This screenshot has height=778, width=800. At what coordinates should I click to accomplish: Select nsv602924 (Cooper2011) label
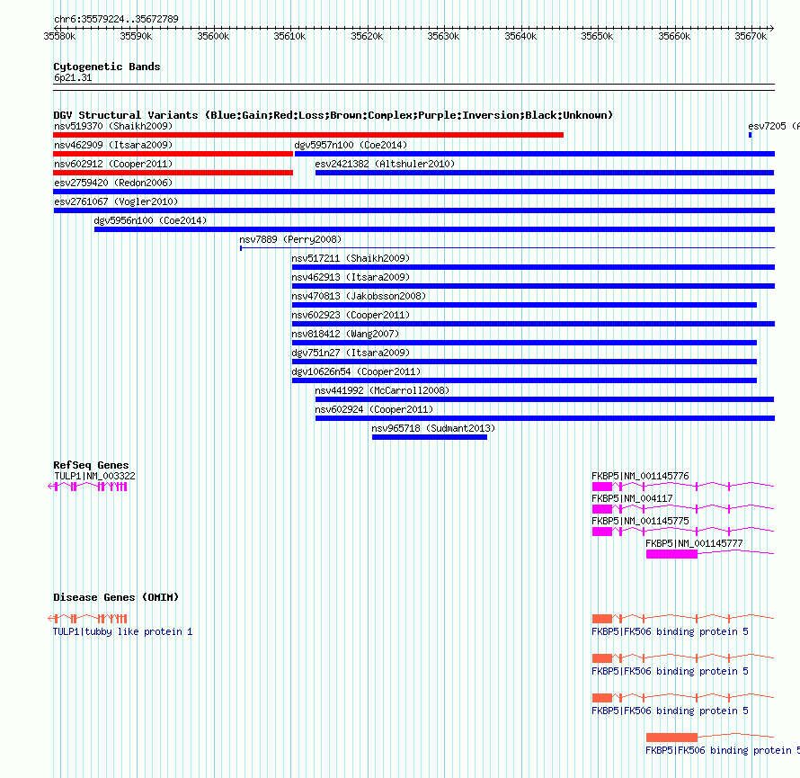pyautogui.click(x=374, y=409)
